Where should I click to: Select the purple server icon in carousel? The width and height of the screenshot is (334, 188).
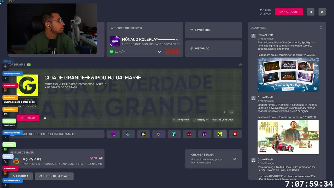coord(113,134)
